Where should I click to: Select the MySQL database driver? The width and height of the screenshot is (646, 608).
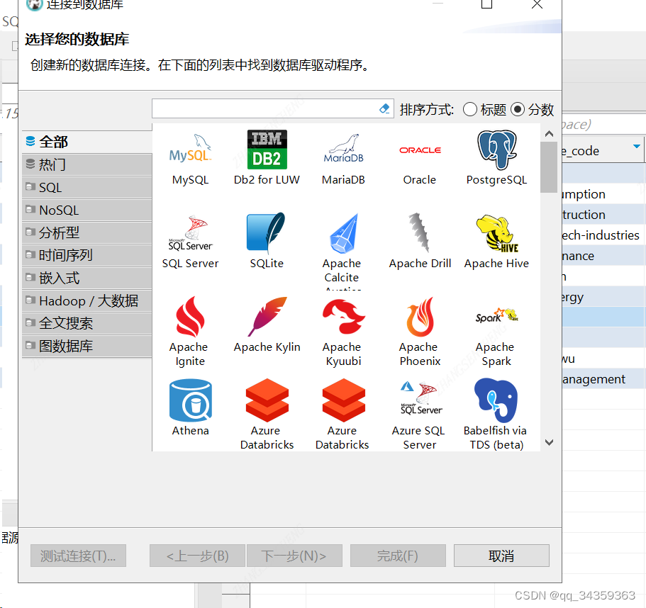[190, 159]
